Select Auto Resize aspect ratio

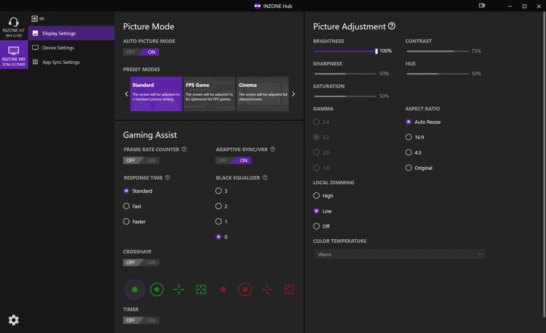423,122
